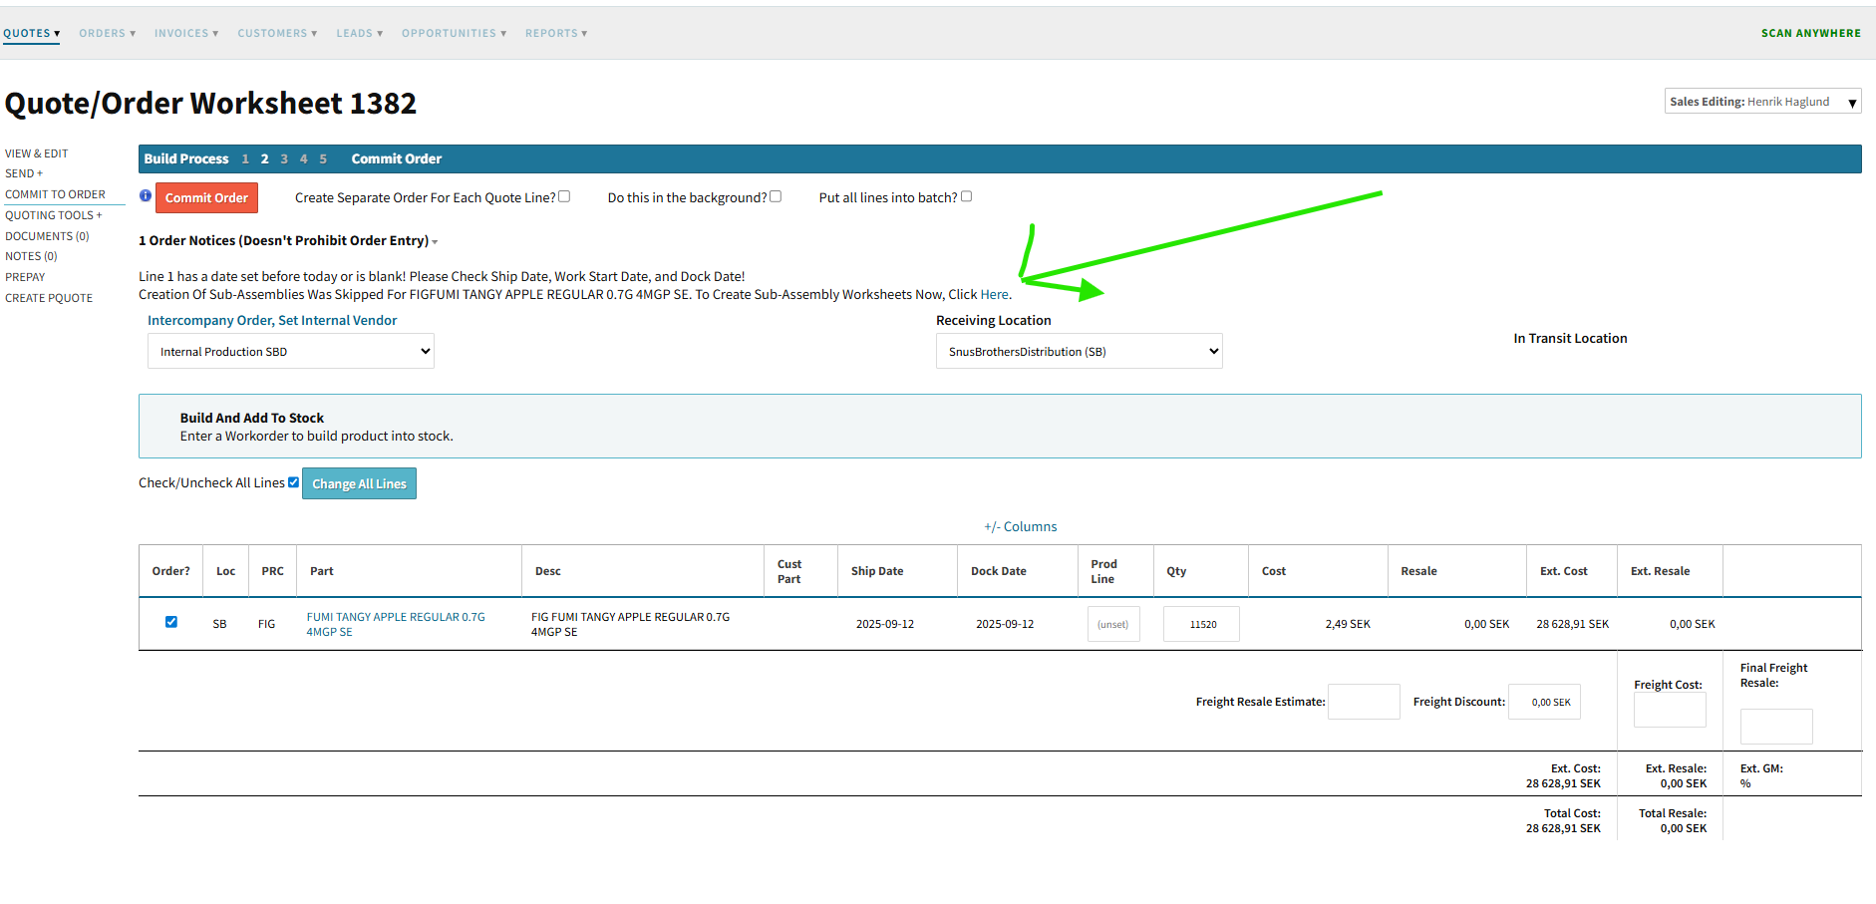This screenshot has width=1876, height=904.
Task: Enable Create Separate Order For Each Quote Line
Action: [564, 196]
